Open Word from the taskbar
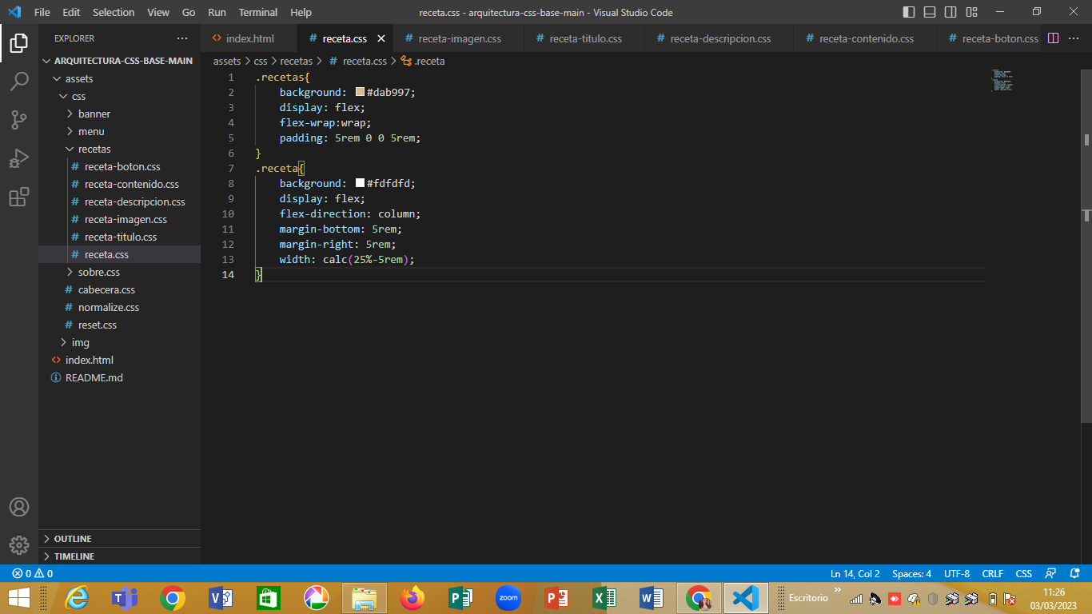Screen dimensions: 1092x614 [x=652, y=598]
